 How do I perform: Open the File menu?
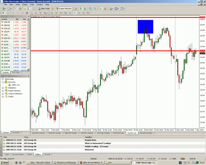point(6,5)
